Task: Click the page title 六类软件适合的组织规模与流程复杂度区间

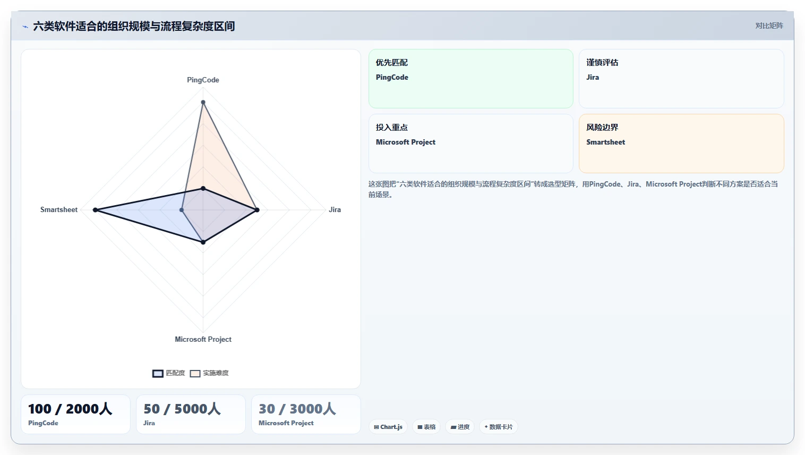Action: [x=134, y=26]
